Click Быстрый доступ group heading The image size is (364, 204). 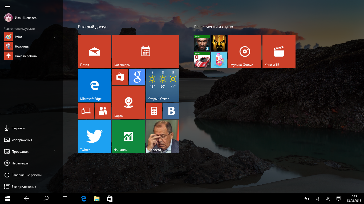93,27
